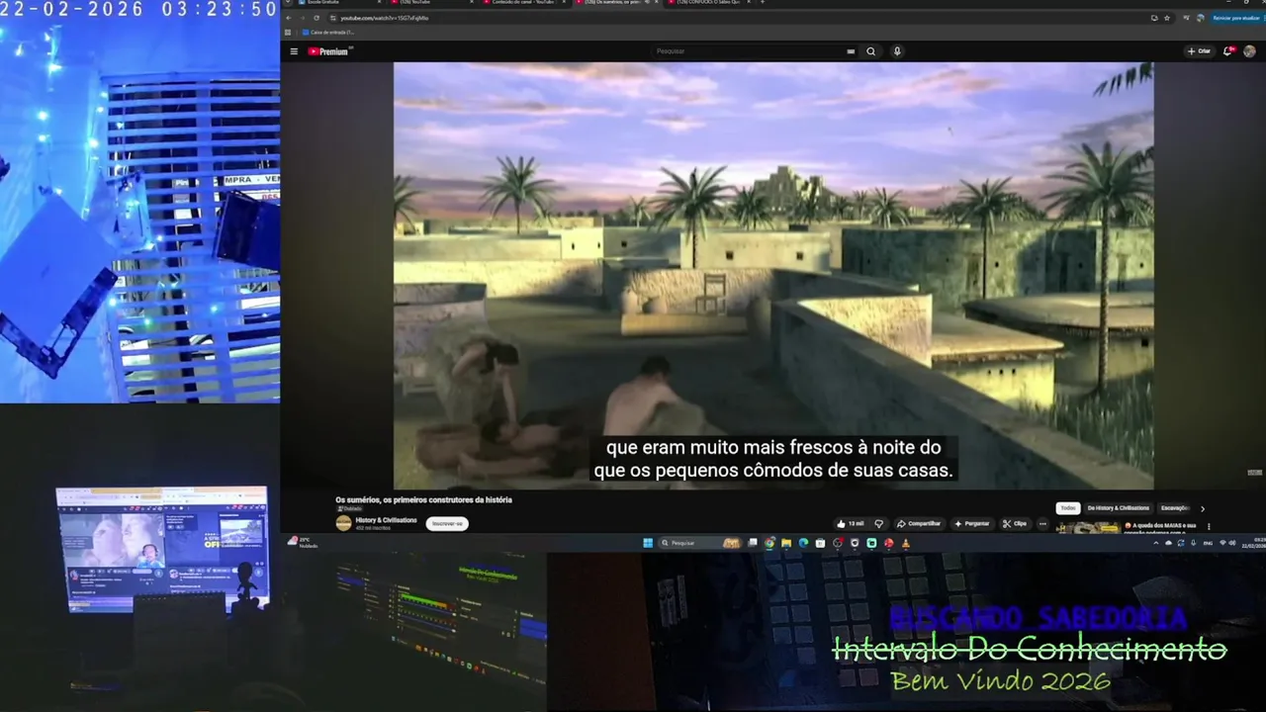1266x712 pixels.
Task: Switch to the (126) YouTube tab
Action: tap(429, 2)
